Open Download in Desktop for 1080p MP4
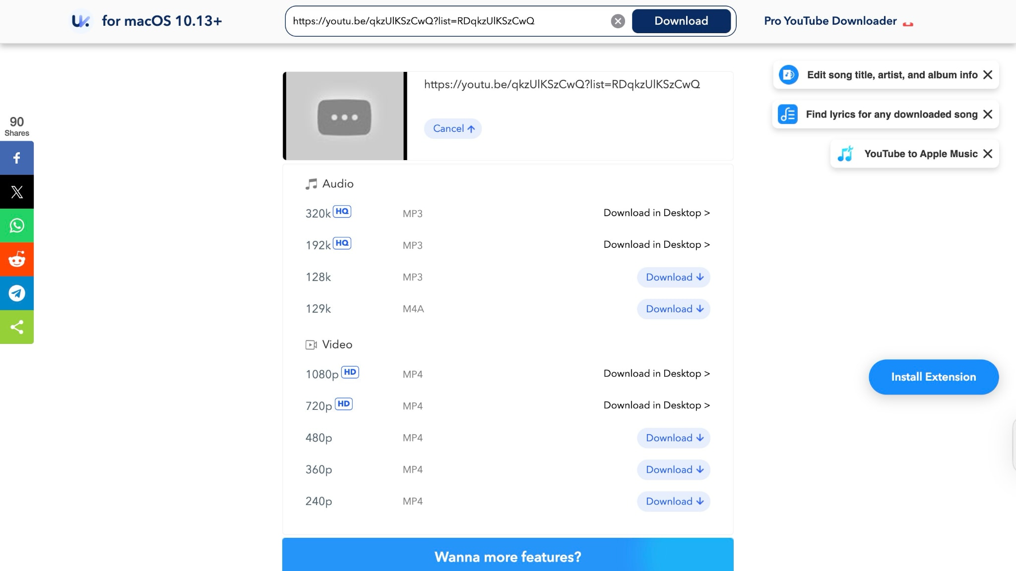Viewport: 1016px width, 571px height. point(657,373)
